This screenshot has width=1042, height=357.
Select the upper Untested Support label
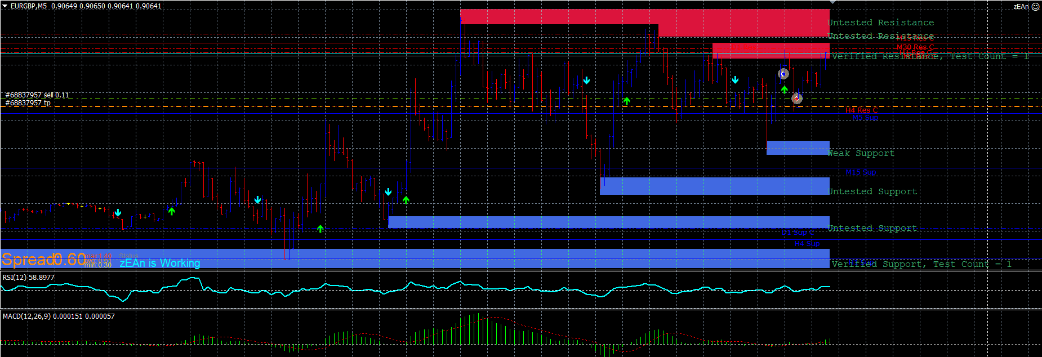point(872,191)
